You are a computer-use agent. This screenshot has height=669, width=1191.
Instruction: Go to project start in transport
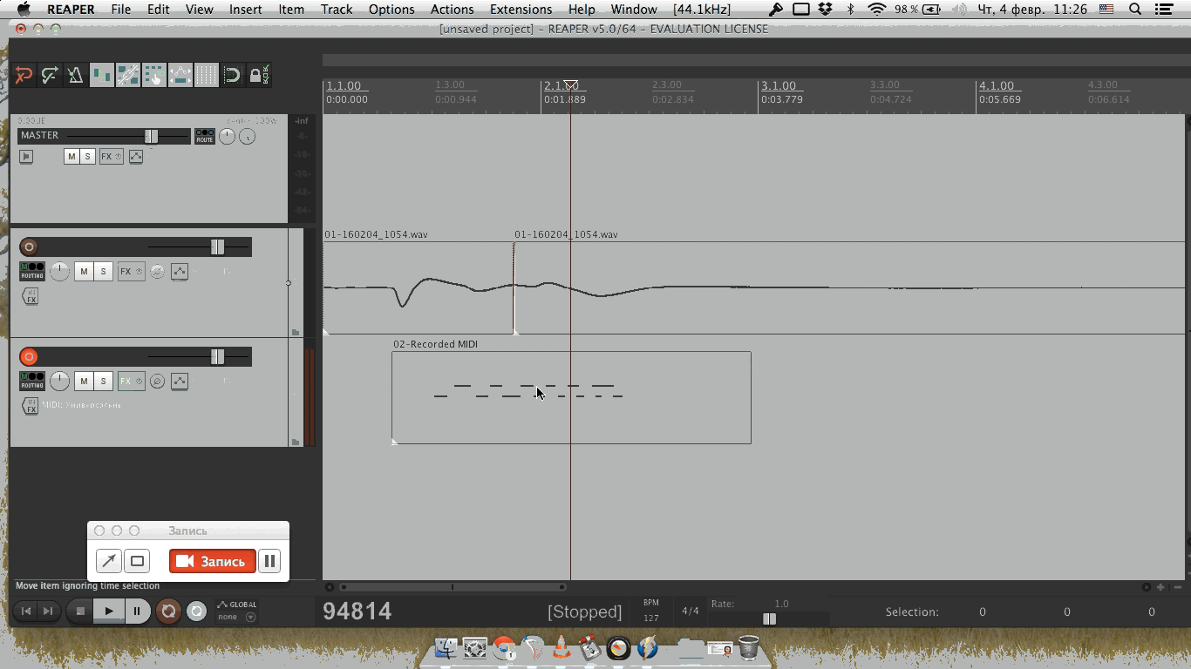tap(26, 612)
